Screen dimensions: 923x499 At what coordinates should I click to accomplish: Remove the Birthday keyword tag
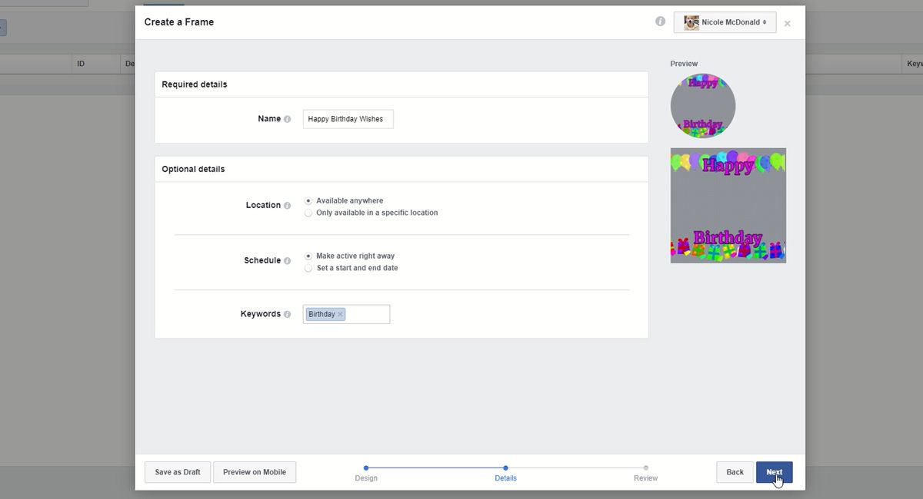pyautogui.click(x=340, y=314)
